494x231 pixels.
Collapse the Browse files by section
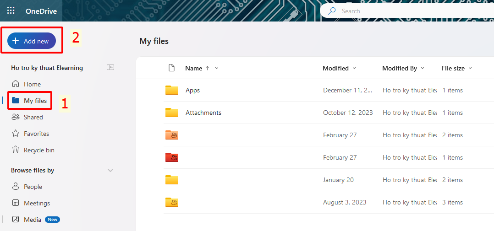coord(110,170)
